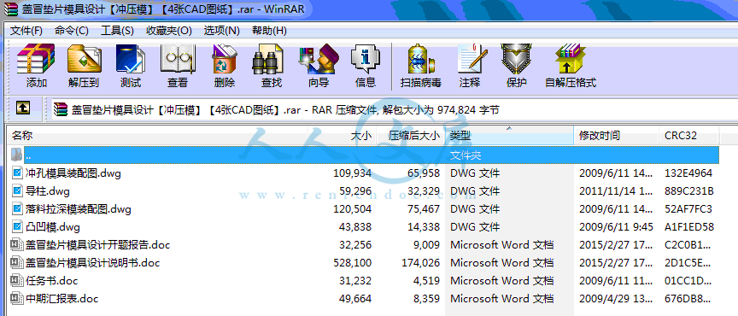Click the parent folder '..' icon
This screenshot has width=738, height=316.
coord(16,155)
